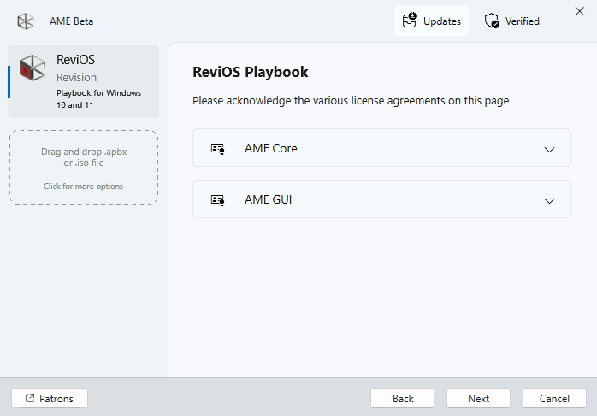
Task: Click 'Click for more options' text
Action: click(83, 187)
